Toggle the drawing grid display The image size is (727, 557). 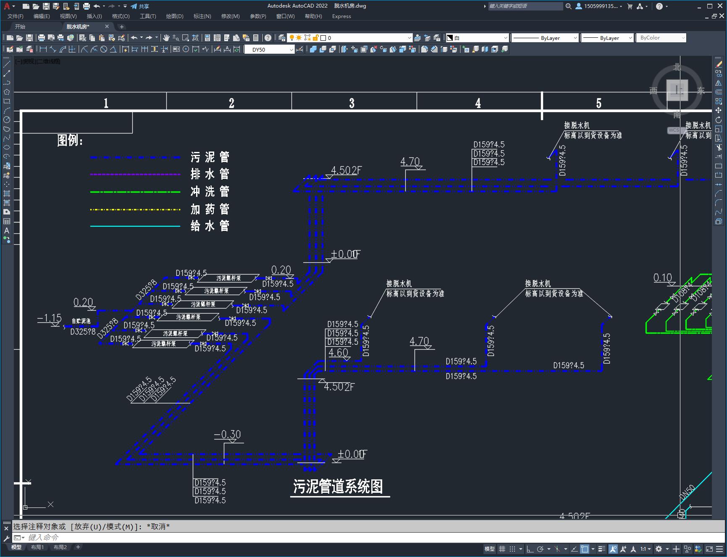click(502, 549)
